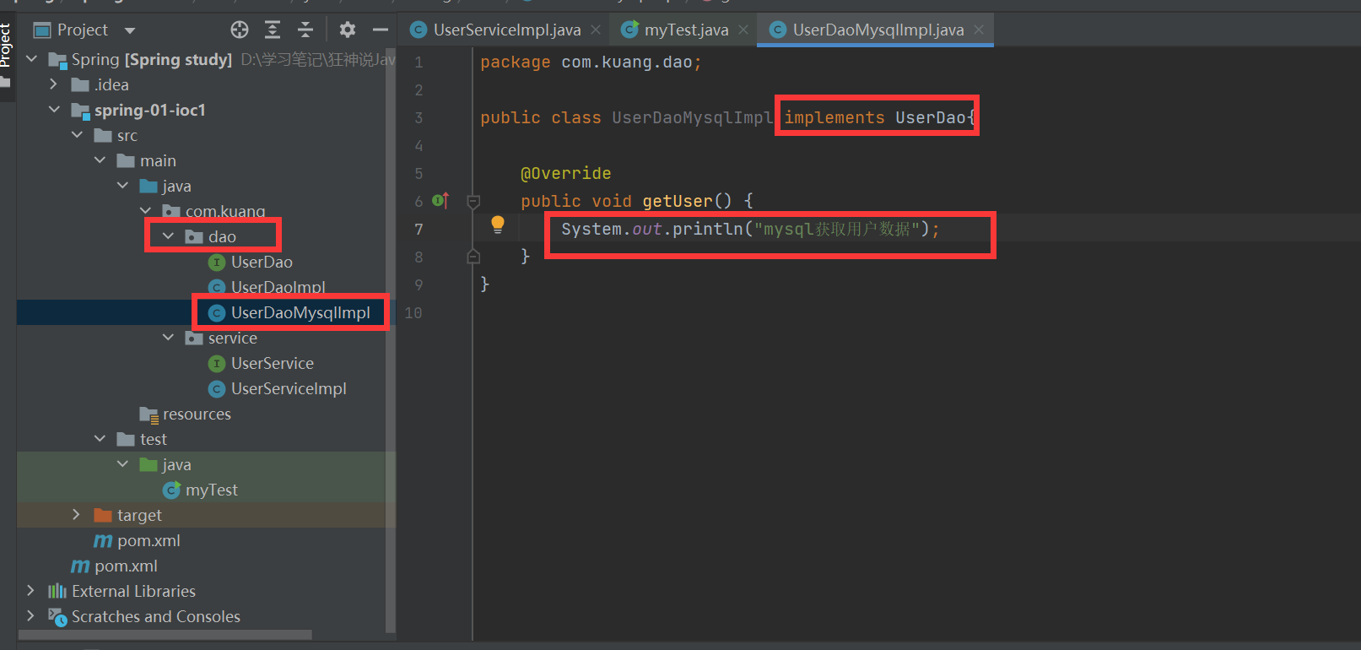Close the UserDaoMysqlImpl.java tab

click(x=979, y=30)
